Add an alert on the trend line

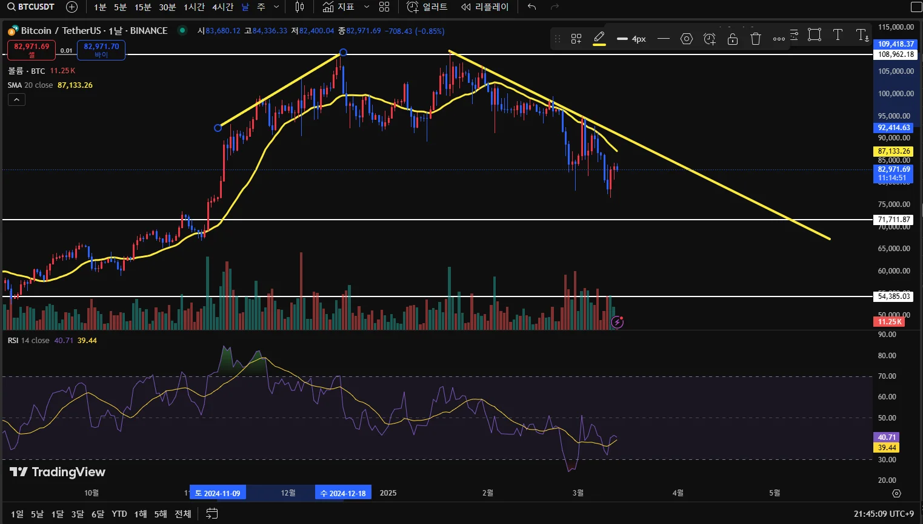tap(710, 39)
